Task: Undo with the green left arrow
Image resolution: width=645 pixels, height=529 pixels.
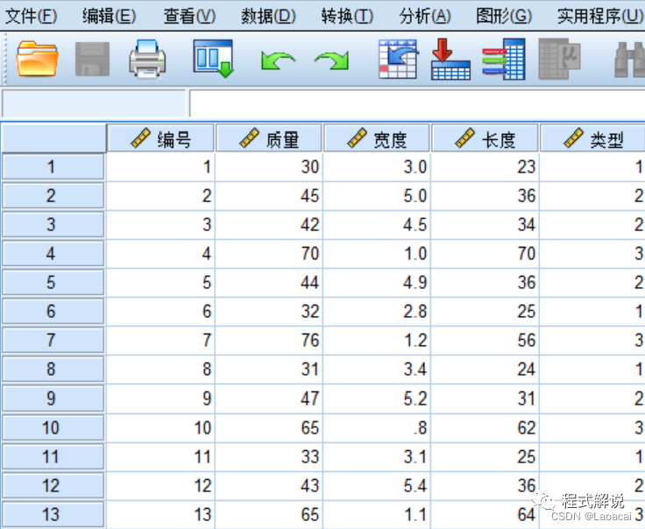Action: tap(278, 60)
